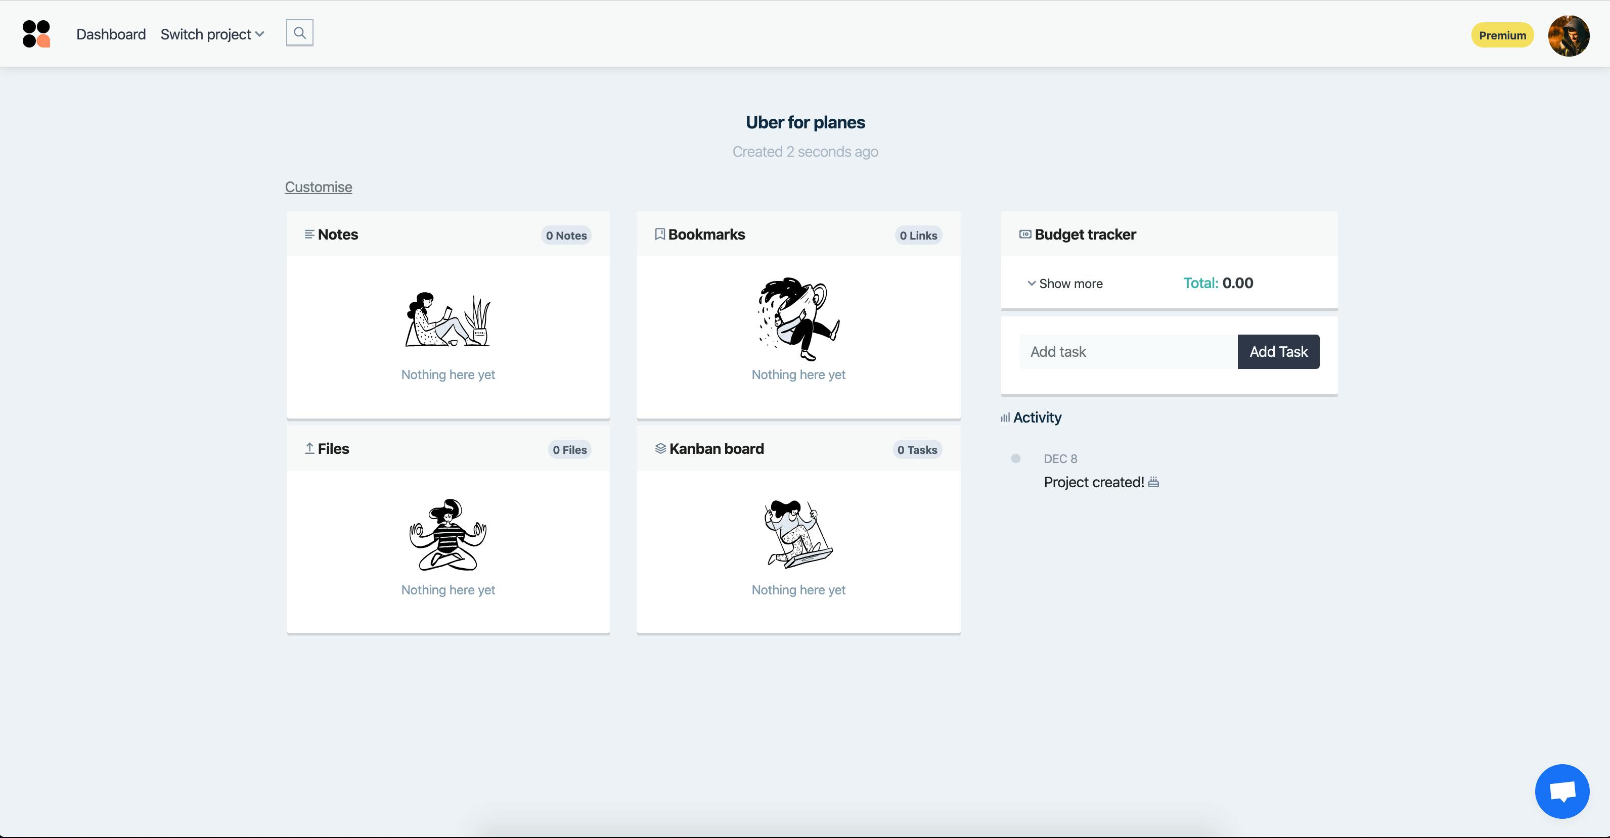Viewport: 1610px width, 838px height.
Task: Click the Created 2 seconds ago text
Action: (x=805, y=152)
